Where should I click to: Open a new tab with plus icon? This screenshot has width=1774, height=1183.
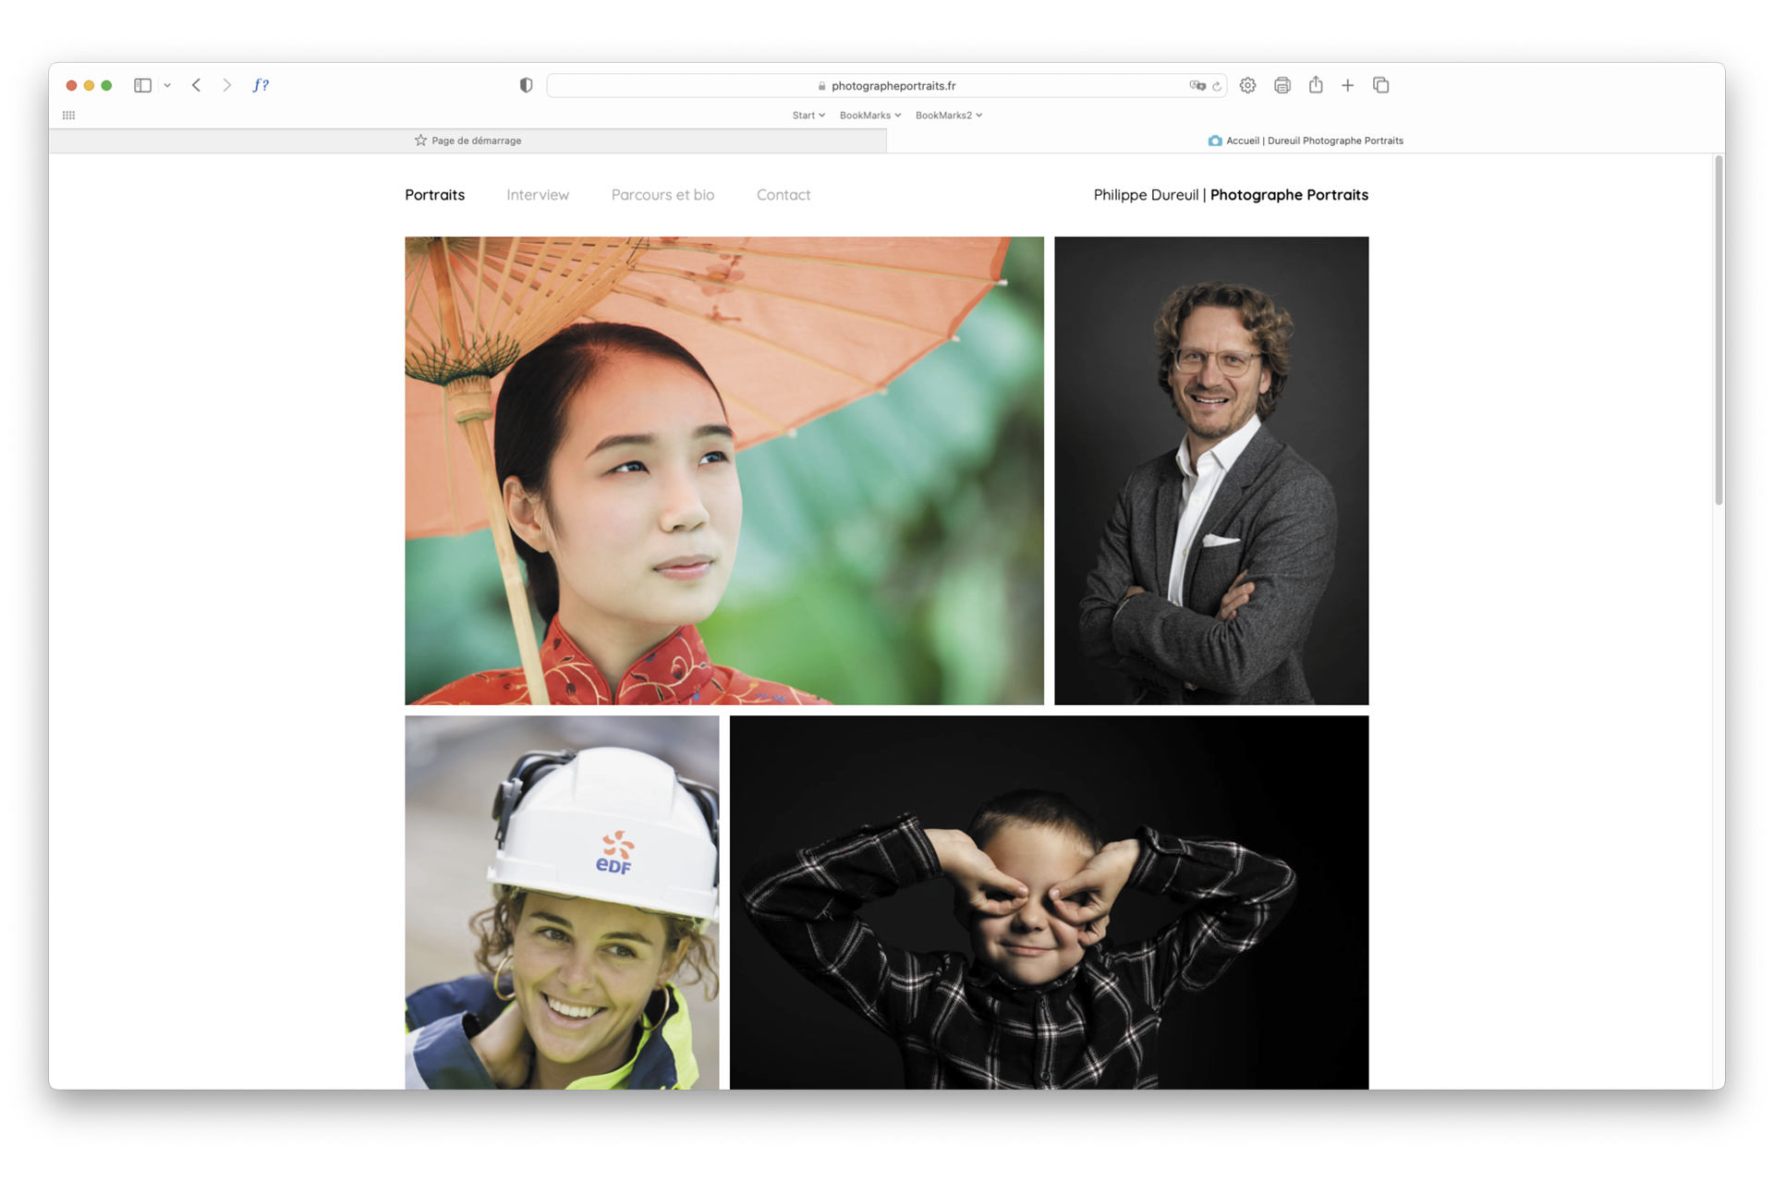pos(1348,85)
